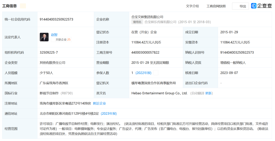Image resolution: width=275 pixels, height=141 pixels.
Task: Select the mailing address 北京市朝阳区惠河南街1129号楼4号楼2层
Action: coord(69,114)
